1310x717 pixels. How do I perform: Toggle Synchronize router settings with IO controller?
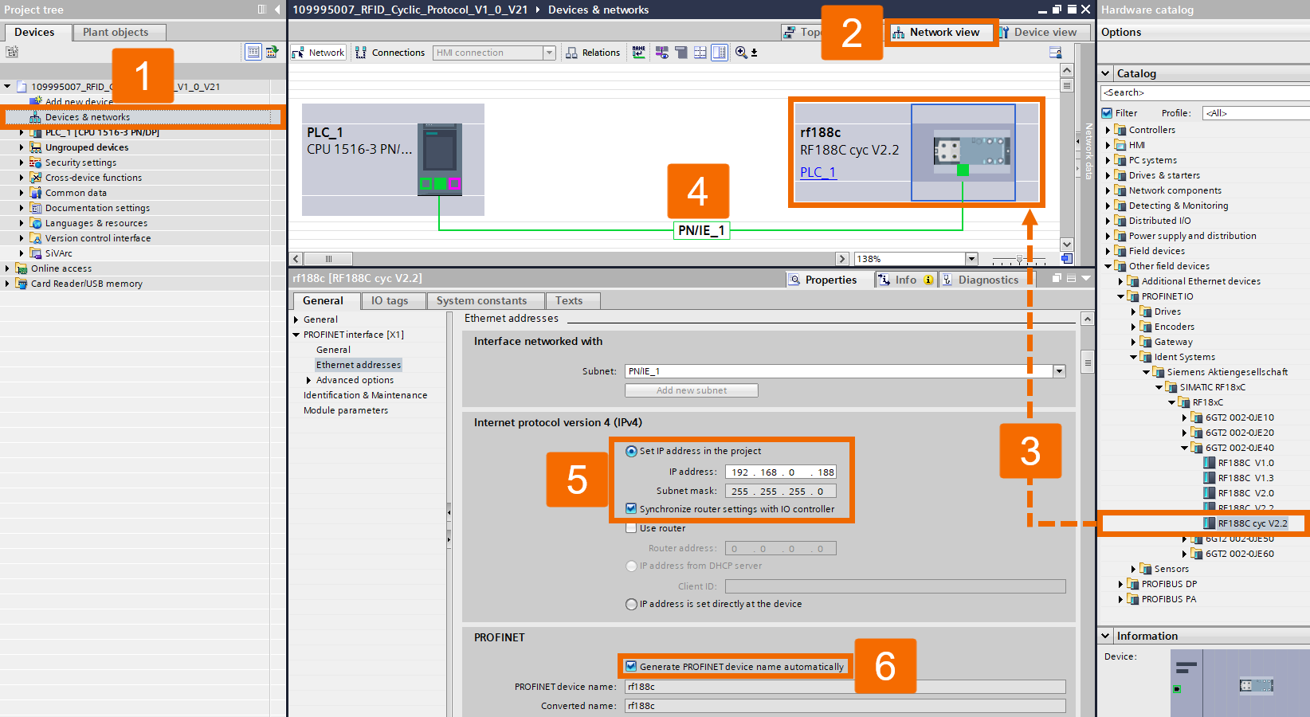click(631, 509)
